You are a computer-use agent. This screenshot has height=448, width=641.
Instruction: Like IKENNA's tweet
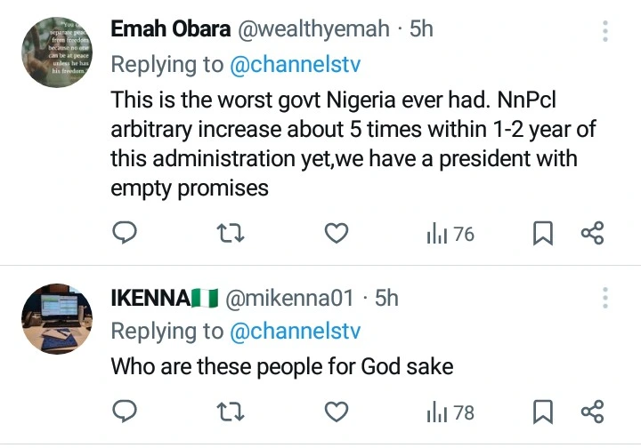click(335, 412)
